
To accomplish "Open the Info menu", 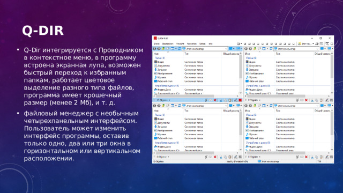I will pyautogui.click(x=211, y=44).
